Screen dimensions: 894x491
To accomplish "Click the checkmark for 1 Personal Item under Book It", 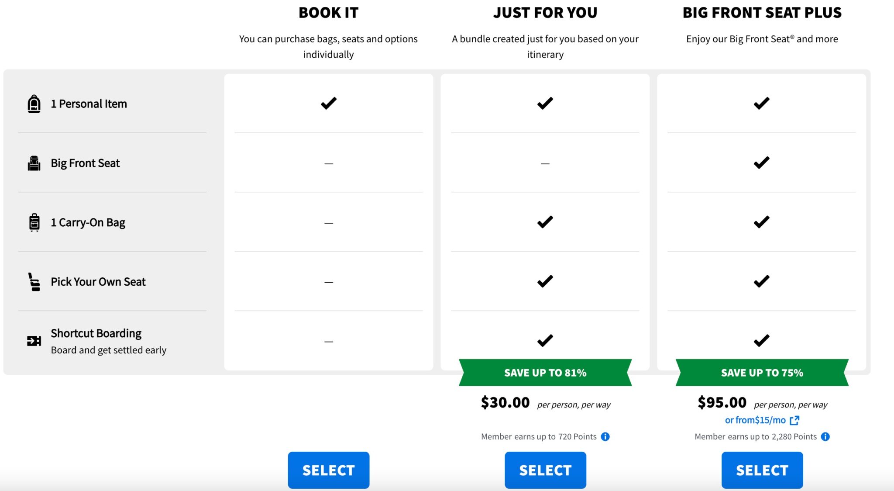I will (x=328, y=103).
